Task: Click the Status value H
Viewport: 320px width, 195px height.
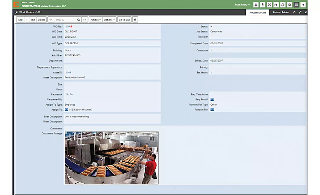Action: [x=211, y=27]
